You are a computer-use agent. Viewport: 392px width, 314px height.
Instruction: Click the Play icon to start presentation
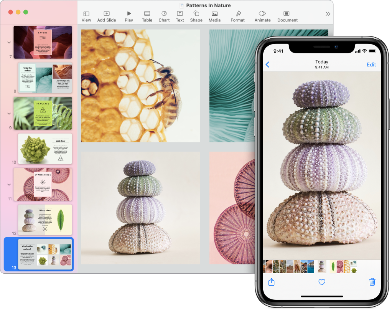129,14
